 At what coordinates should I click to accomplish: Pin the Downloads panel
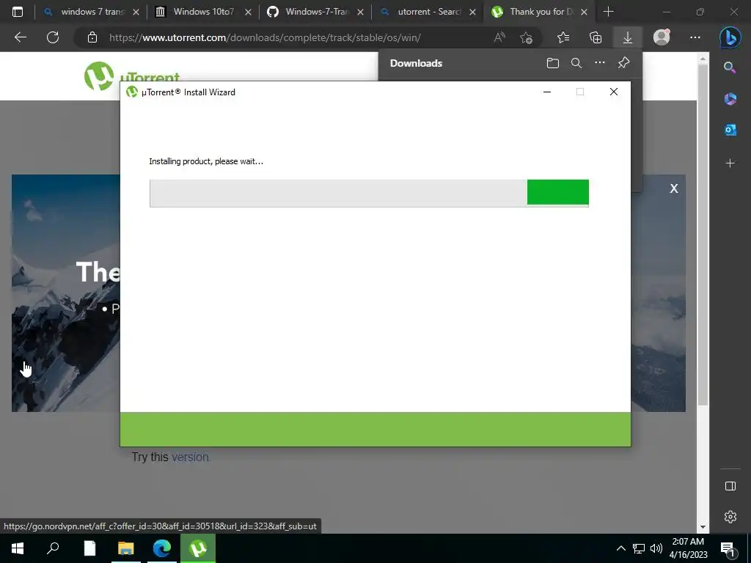click(623, 63)
